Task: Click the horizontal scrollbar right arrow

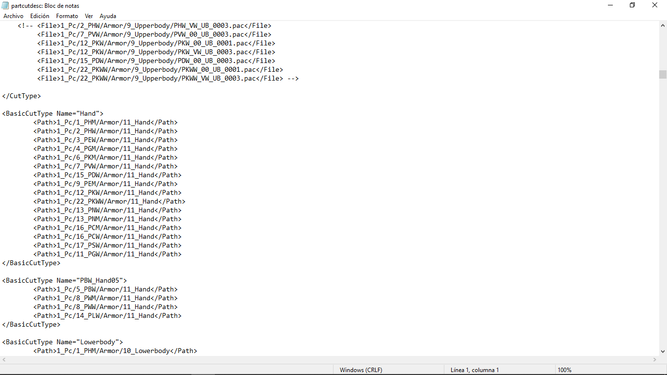Action: coord(655,360)
